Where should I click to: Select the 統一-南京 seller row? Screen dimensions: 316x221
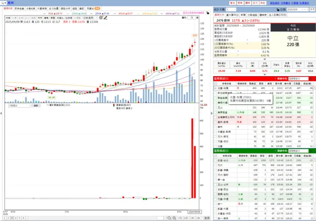click(x=263, y=218)
